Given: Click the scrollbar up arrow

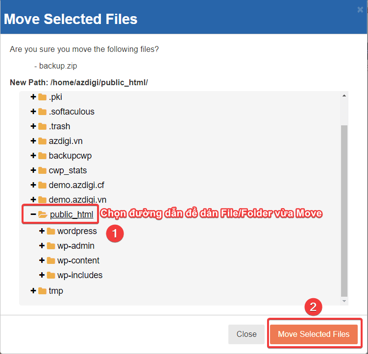Looking at the screenshot, I should [344, 95].
